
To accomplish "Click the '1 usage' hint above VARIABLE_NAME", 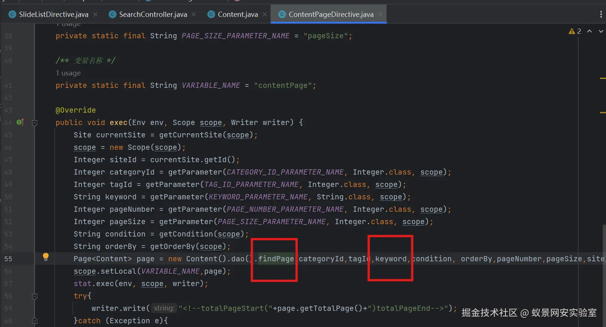I will click(x=68, y=73).
